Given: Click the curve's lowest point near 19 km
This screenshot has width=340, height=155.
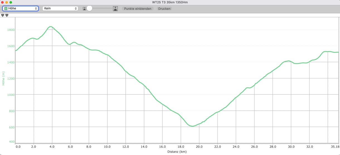Looking at the screenshot, I should click(192, 126).
